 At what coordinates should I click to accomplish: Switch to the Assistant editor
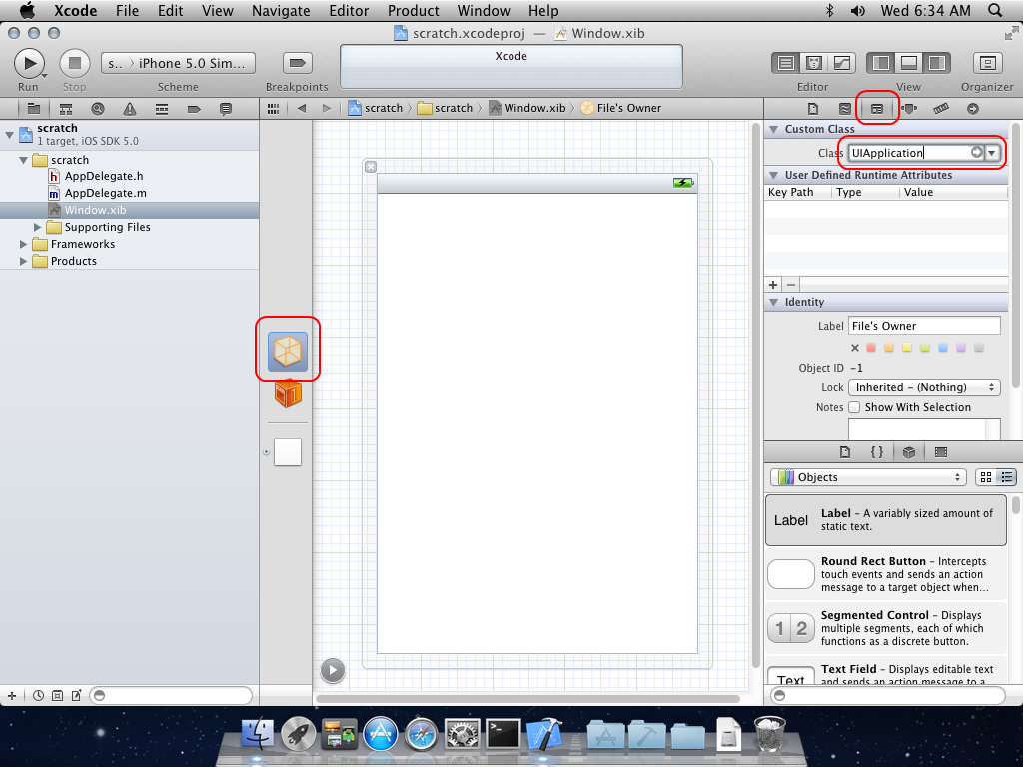click(x=814, y=63)
